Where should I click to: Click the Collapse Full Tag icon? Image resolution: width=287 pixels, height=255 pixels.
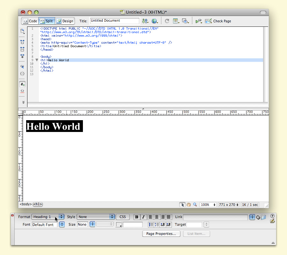click(22, 42)
